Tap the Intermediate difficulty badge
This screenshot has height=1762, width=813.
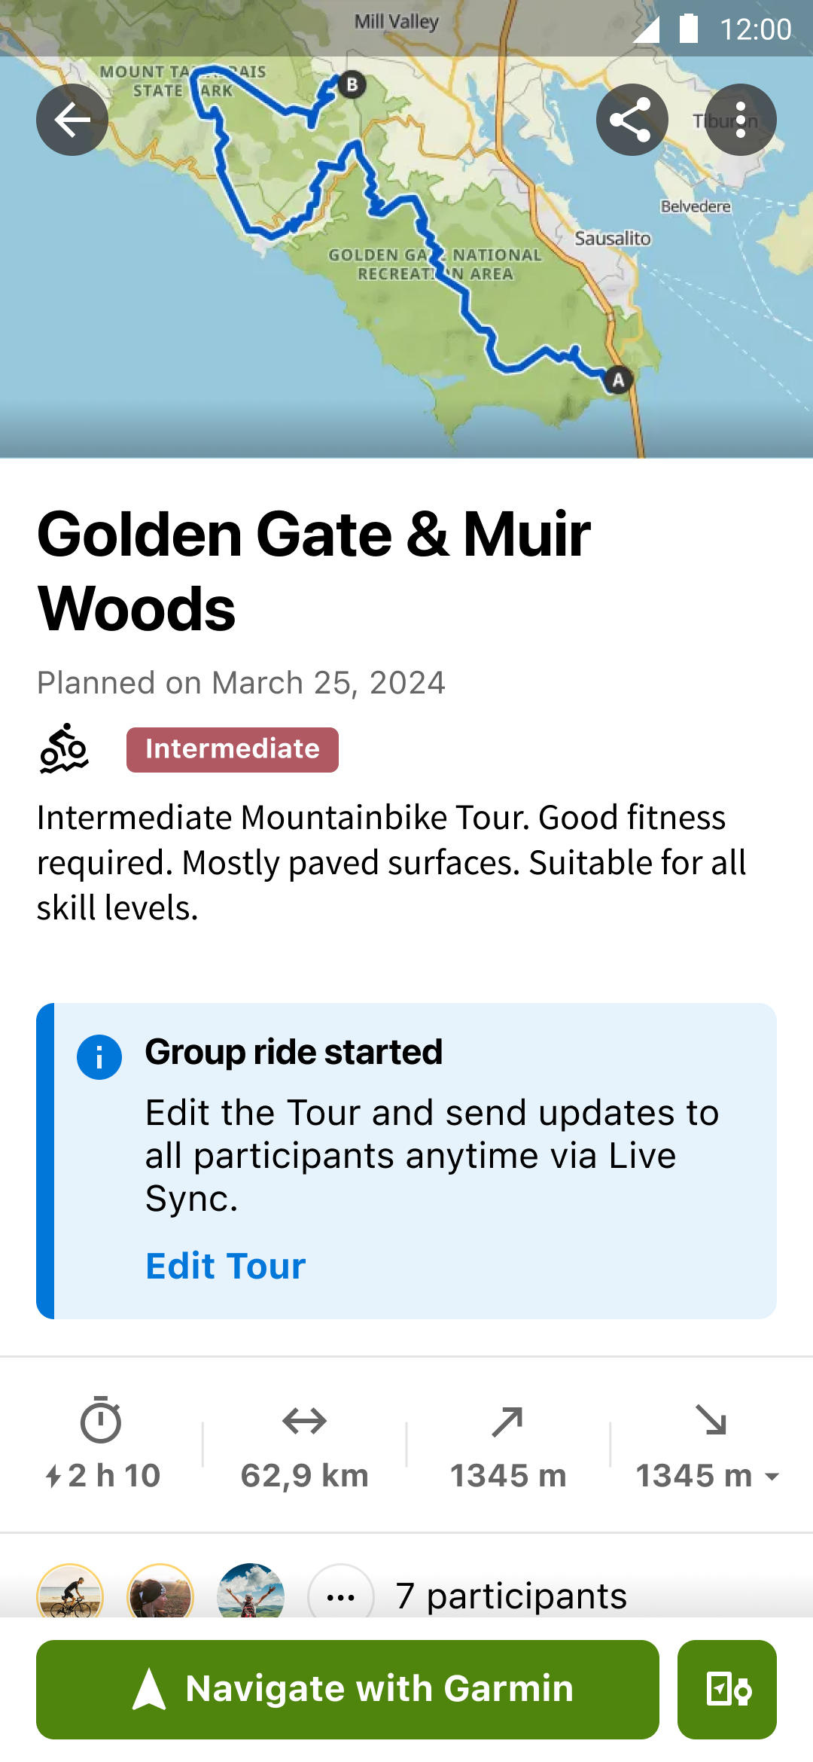click(232, 749)
